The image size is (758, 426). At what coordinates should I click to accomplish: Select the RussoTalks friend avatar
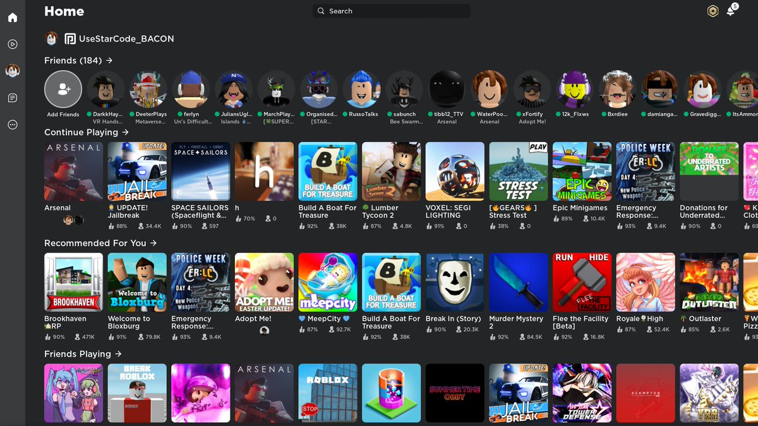[x=362, y=89]
